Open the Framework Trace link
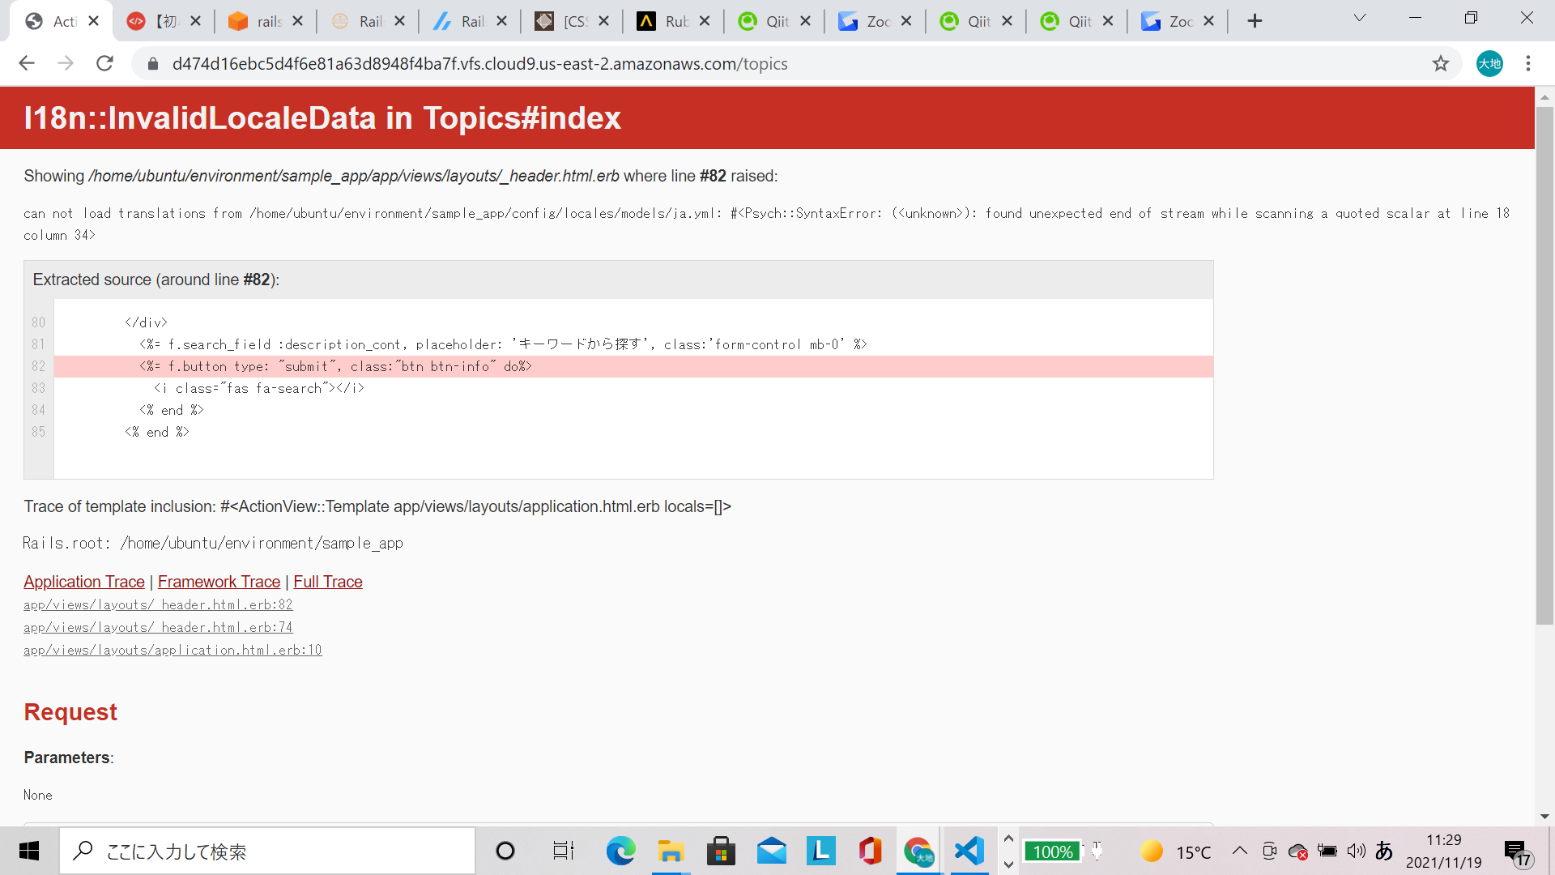This screenshot has width=1555, height=875. point(219,582)
